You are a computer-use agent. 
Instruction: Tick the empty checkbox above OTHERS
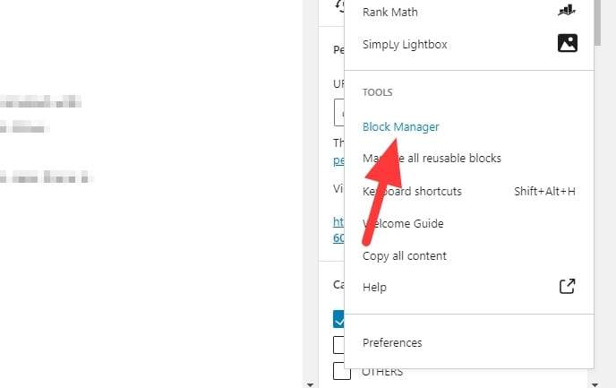coord(338,345)
